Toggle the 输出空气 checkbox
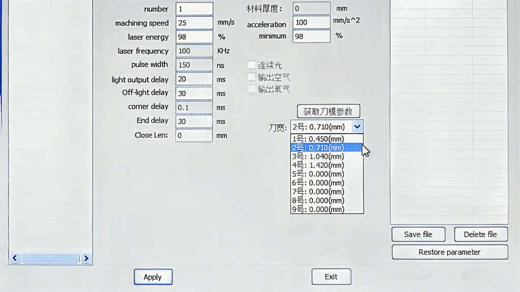The width and height of the screenshot is (520, 292). 252,77
